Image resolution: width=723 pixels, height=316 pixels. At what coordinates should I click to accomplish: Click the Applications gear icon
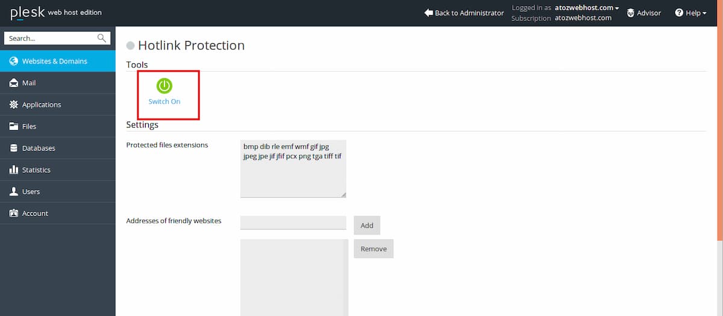13,105
